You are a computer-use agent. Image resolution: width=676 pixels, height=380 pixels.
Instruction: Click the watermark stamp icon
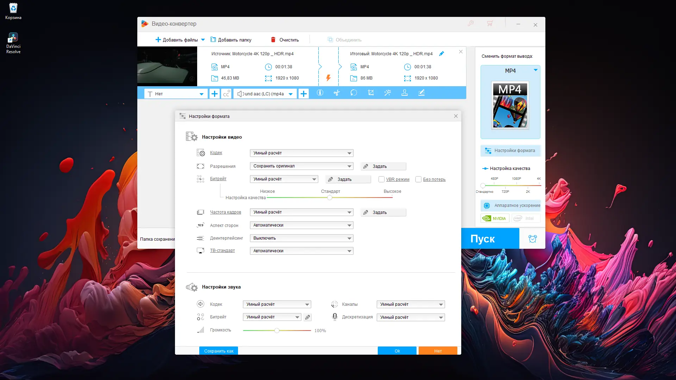405,93
